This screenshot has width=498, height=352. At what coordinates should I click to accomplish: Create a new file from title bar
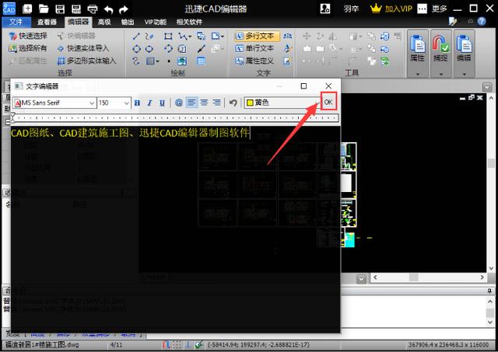28,9
